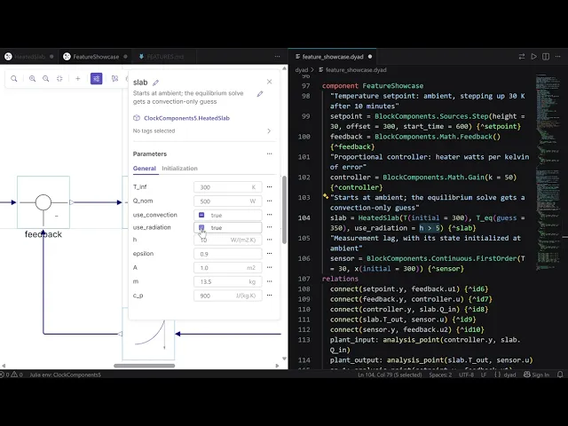The height and width of the screenshot is (426, 568).
Task: Edit the Q_nom value field
Action: [227, 201]
